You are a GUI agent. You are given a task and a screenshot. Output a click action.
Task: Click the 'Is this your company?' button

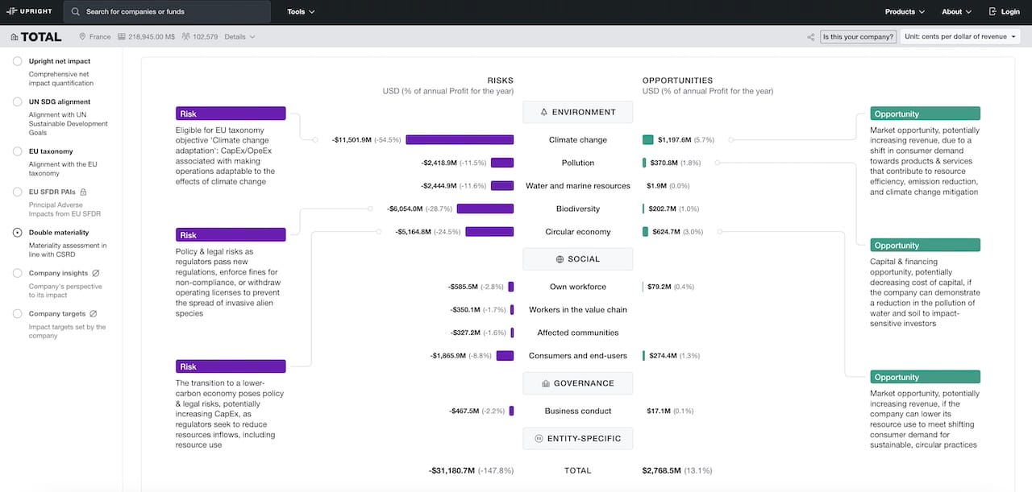tap(858, 36)
